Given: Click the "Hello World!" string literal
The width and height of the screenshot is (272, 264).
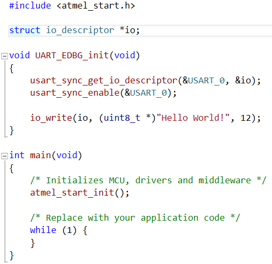Looking at the screenshot, I should coord(193,118).
